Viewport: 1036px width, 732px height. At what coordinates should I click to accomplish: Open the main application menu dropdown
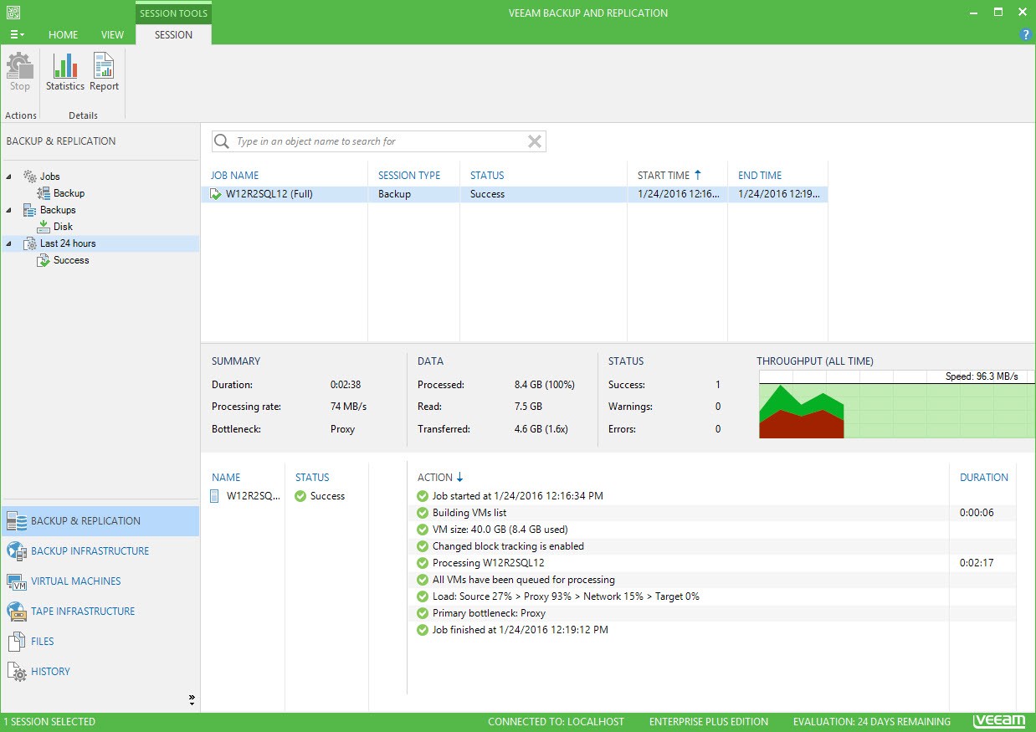click(17, 34)
